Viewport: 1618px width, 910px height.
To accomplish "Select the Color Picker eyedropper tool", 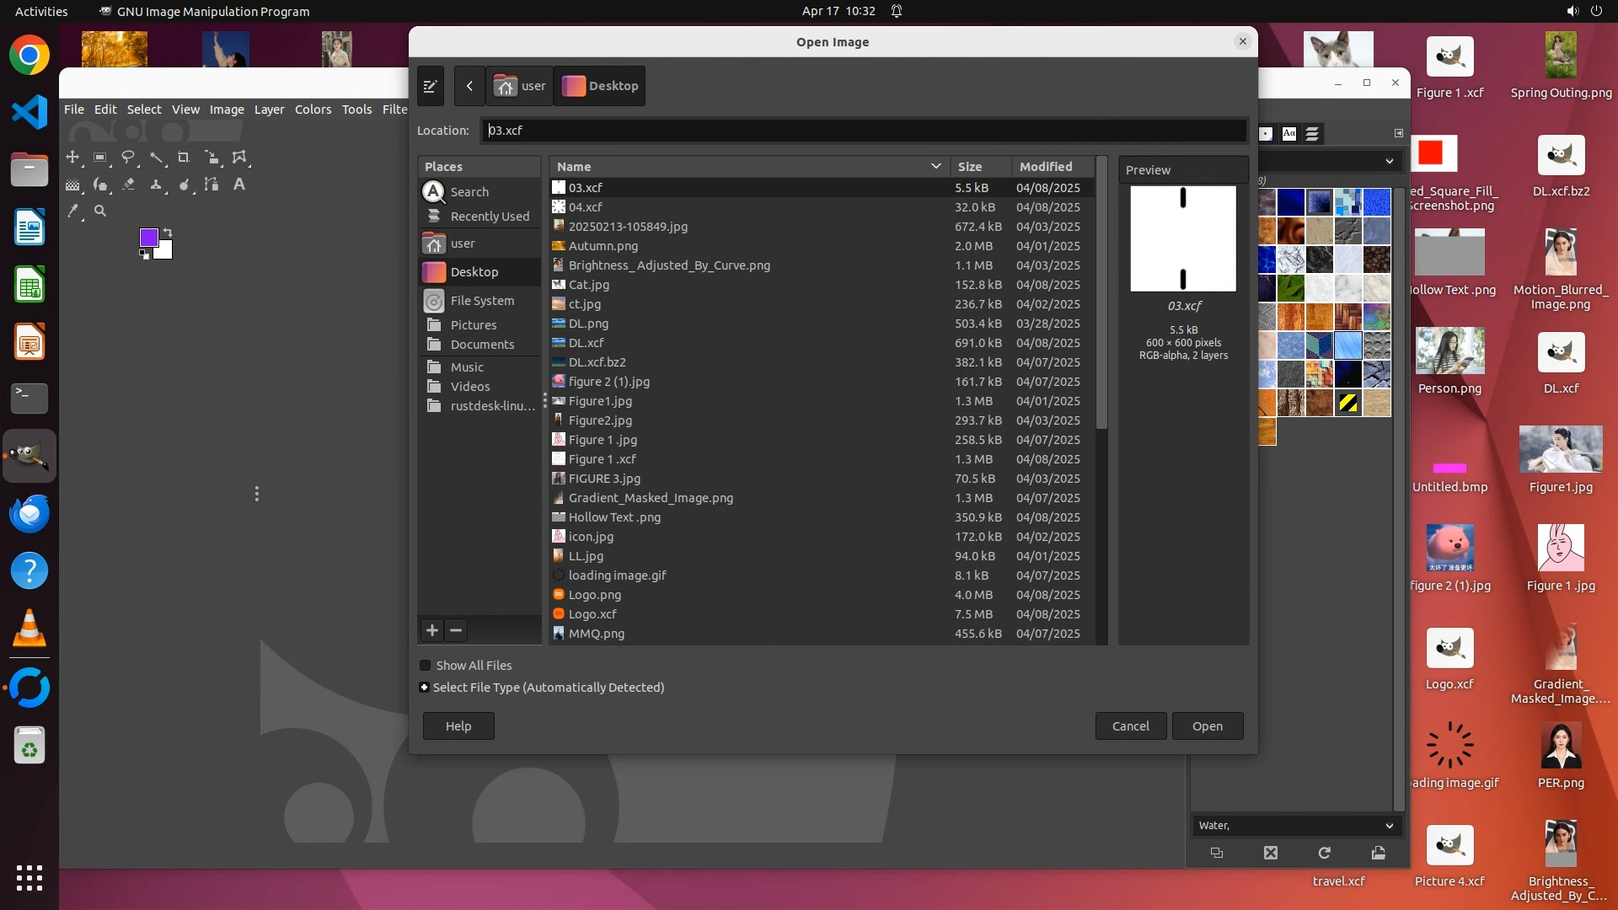I will (x=73, y=211).
